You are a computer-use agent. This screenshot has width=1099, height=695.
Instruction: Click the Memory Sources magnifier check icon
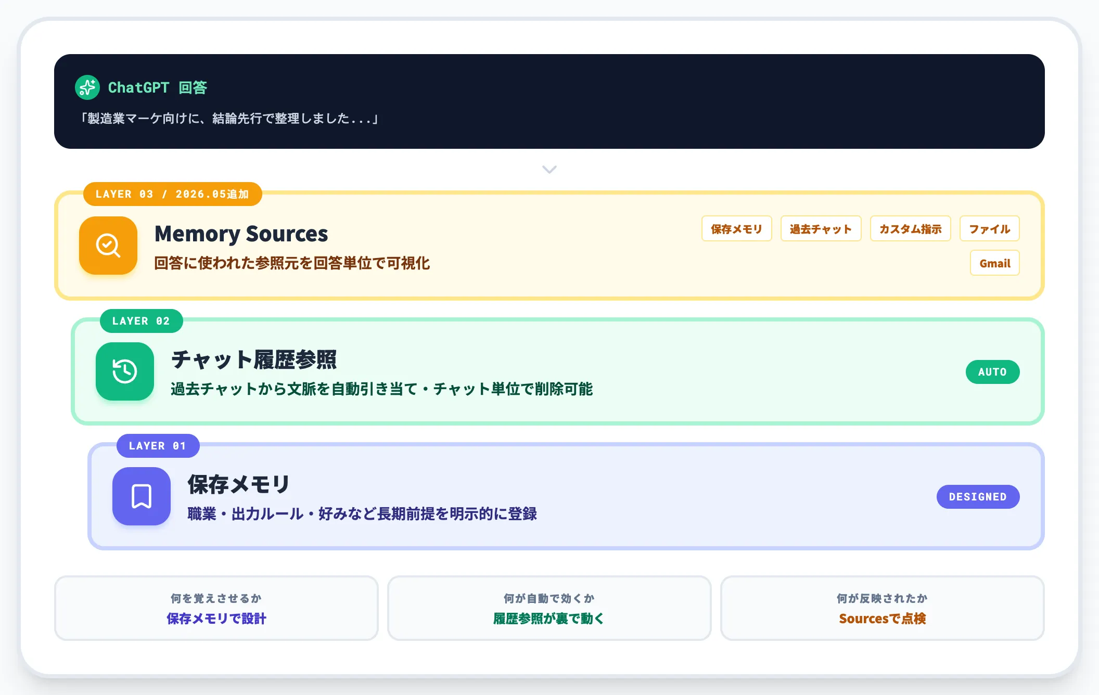pyautogui.click(x=108, y=246)
